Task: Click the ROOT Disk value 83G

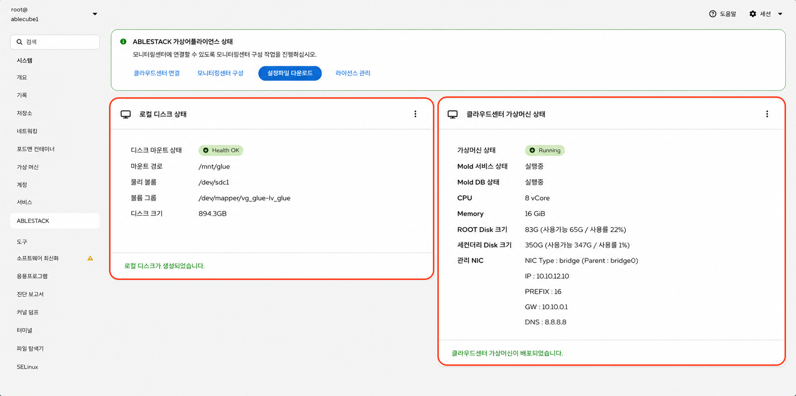Action: coord(576,230)
